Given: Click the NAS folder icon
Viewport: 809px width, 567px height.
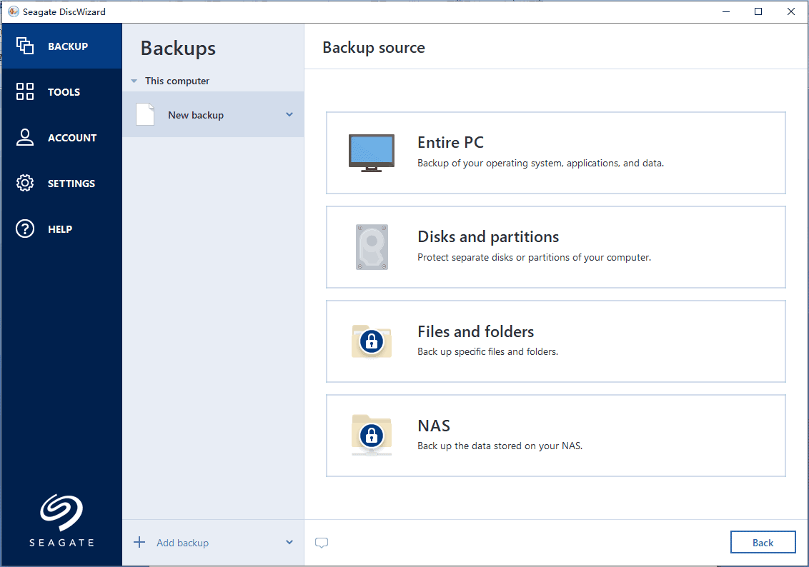Looking at the screenshot, I should 371,435.
